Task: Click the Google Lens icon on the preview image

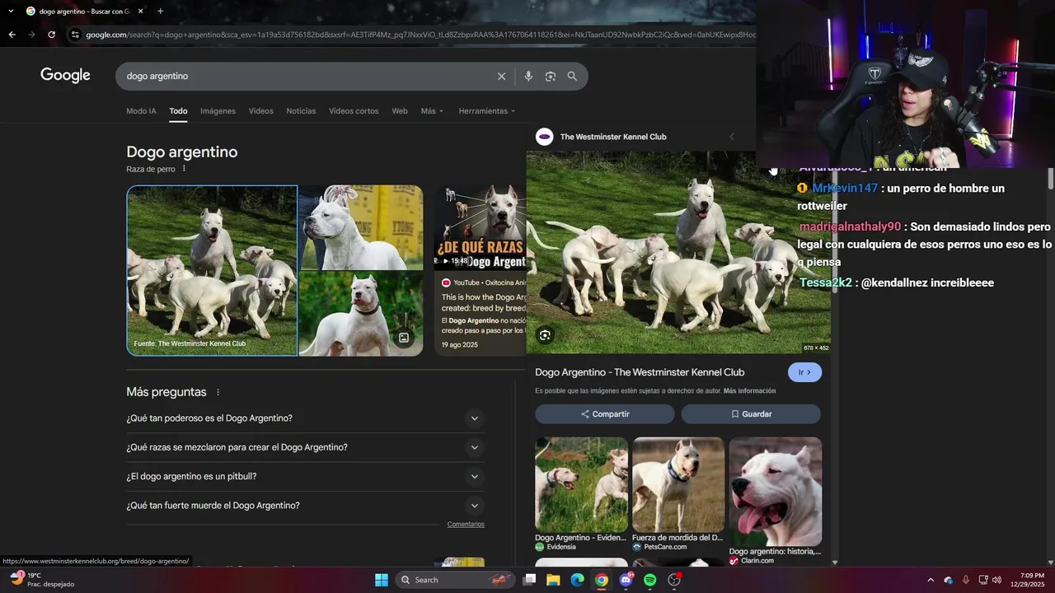Action: click(x=545, y=334)
